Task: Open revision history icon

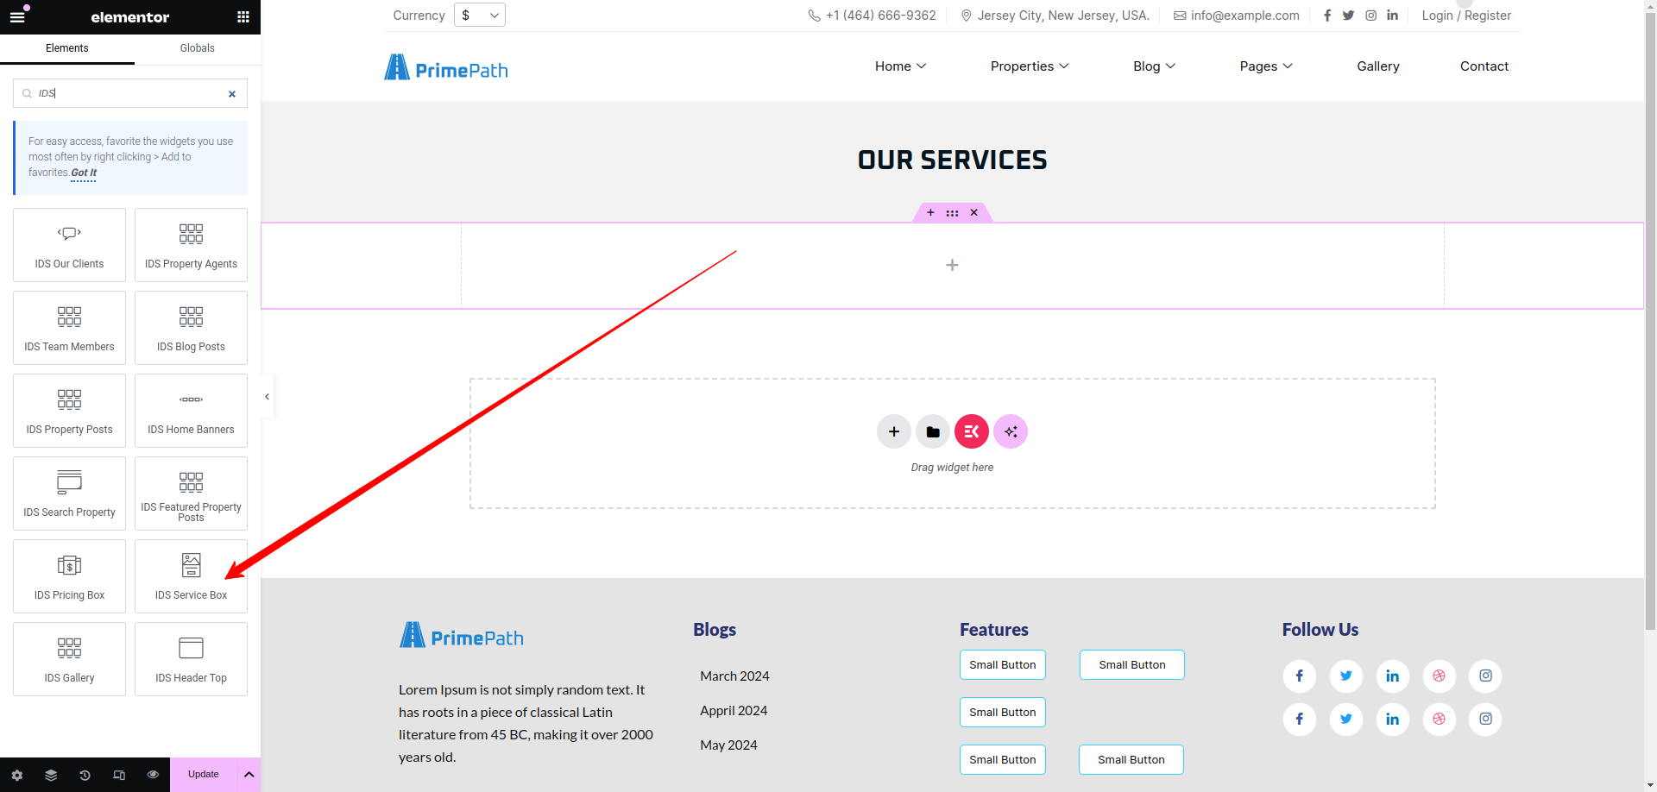Action: coord(85,775)
